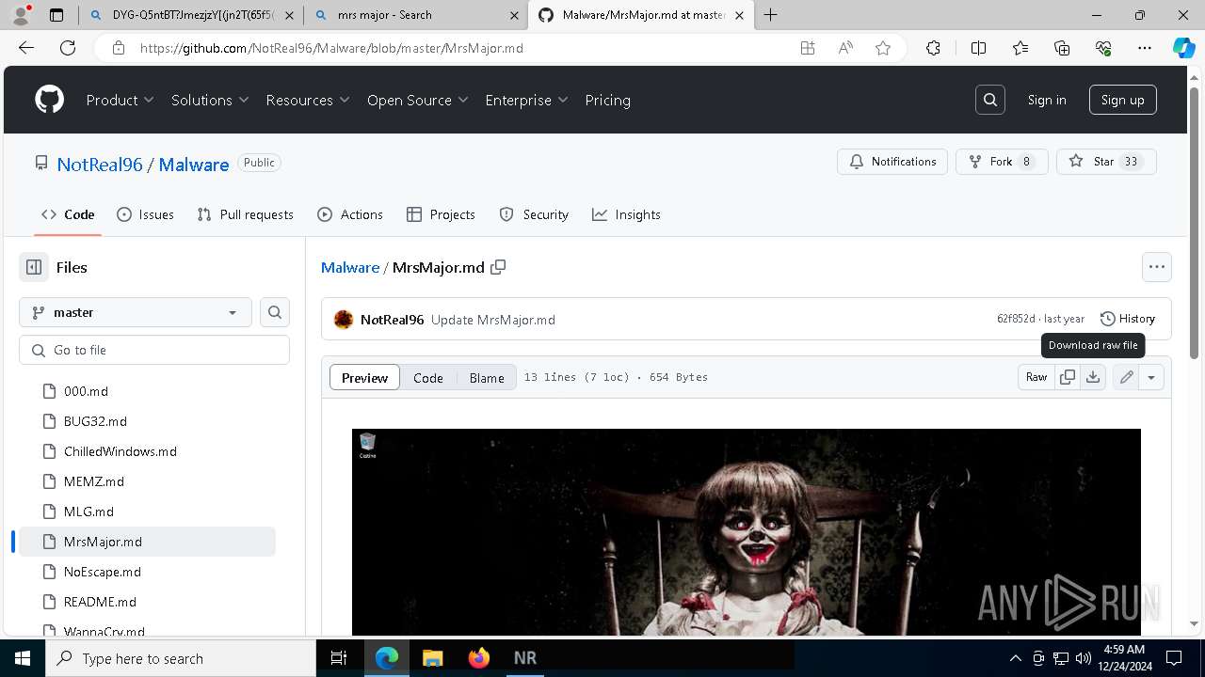The image size is (1205, 677).
Task: Expand Product menu dropdown
Action: click(120, 100)
